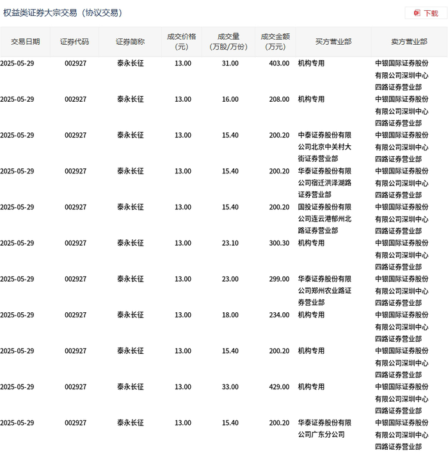
Task: Click the buyer 华泰证券股份有限公司广东分公司
Action: 324,429
